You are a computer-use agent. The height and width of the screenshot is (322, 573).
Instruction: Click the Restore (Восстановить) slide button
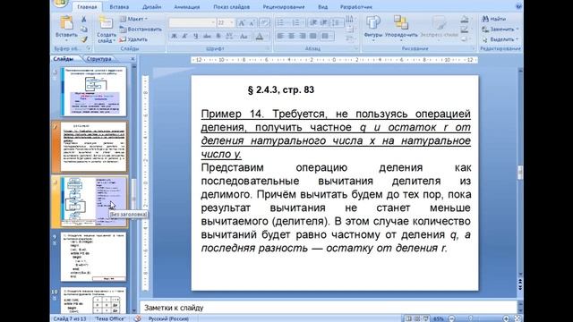(141, 30)
